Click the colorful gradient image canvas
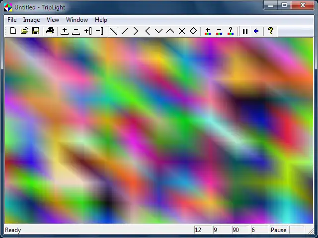This screenshot has width=318, height=238. pos(159,130)
